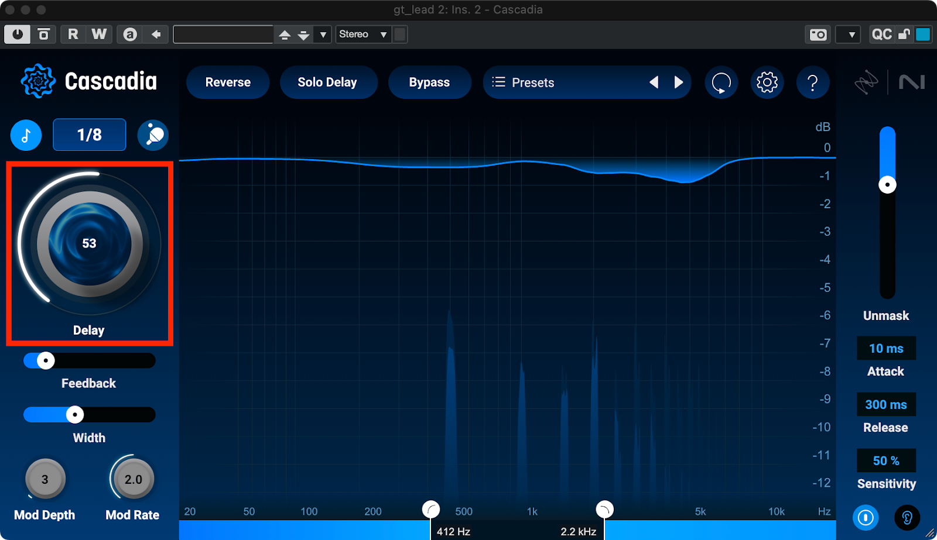Image resolution: width=937 pixels, height=540 pixels.
Task: Enable Reverse delay mode
Action: pos(228,82)
